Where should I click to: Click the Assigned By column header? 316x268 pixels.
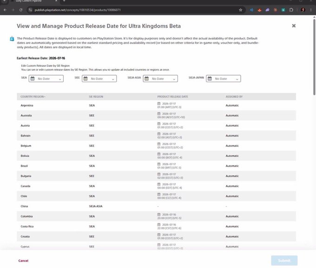(x=234, y=97)
